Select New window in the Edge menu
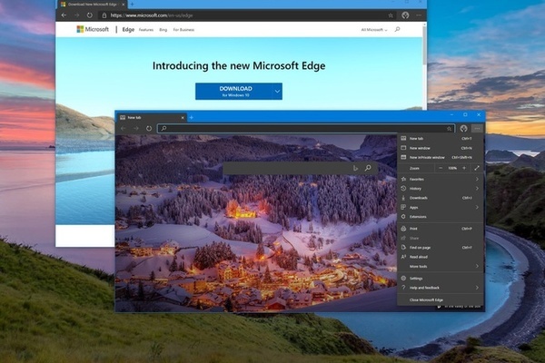Image resolution: width=545 pixels, height=363 pixels. click(x=441, y=148)
